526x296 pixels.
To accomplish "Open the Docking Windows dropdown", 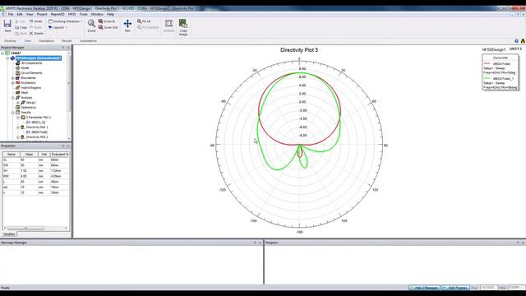I will click(66, 21).
